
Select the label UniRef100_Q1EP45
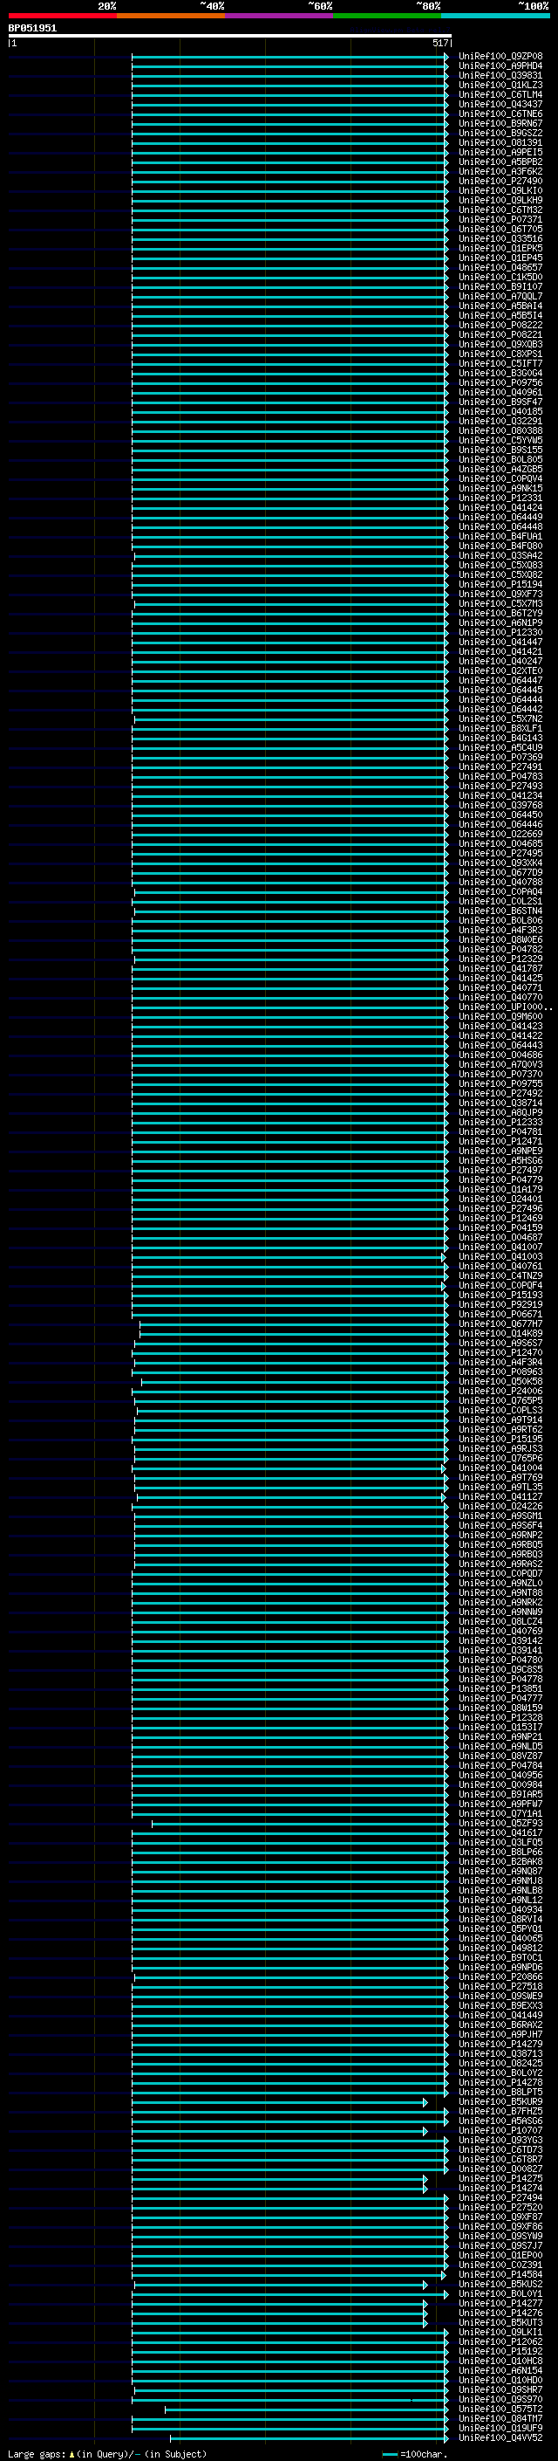[x=500, y=258]
